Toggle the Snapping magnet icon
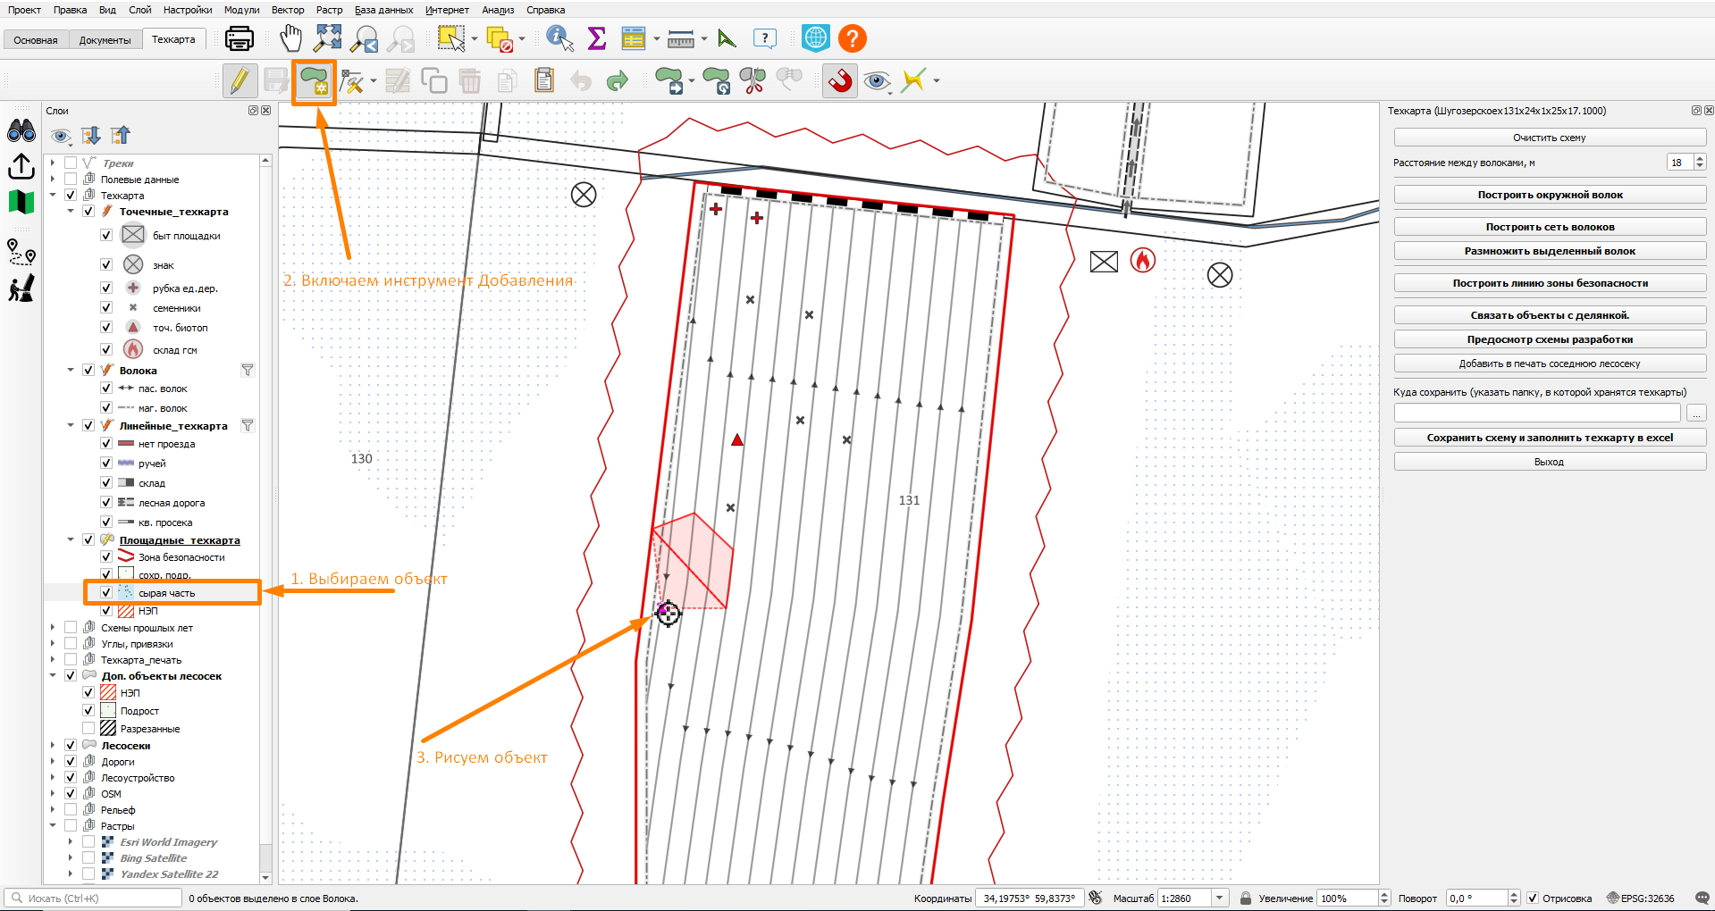Image resolution: width=1715 pixels, height=911 pixels. click(840, 81)
